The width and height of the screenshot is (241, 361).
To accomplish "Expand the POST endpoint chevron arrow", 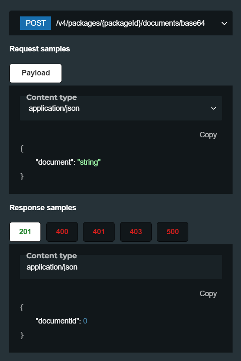I will [x=224, y=24].
